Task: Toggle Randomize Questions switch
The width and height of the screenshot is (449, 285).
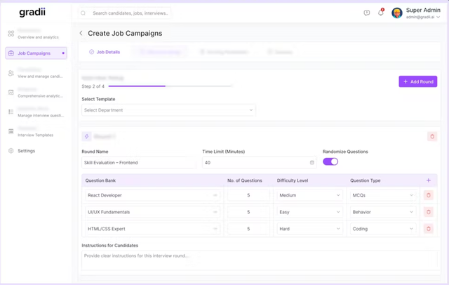Action: pos(330,161)
